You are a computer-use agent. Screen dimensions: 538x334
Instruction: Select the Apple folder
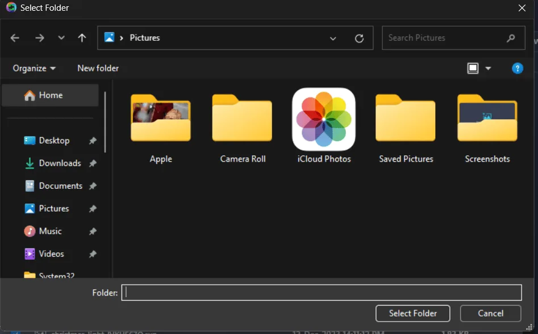161,128
